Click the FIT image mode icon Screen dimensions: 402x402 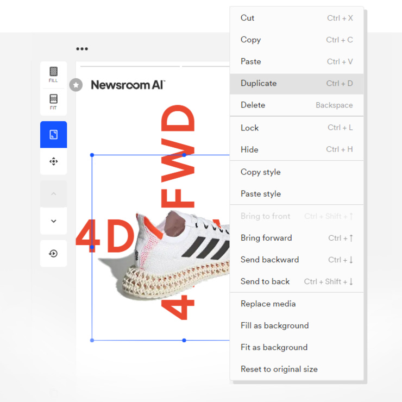coord(53,102)
